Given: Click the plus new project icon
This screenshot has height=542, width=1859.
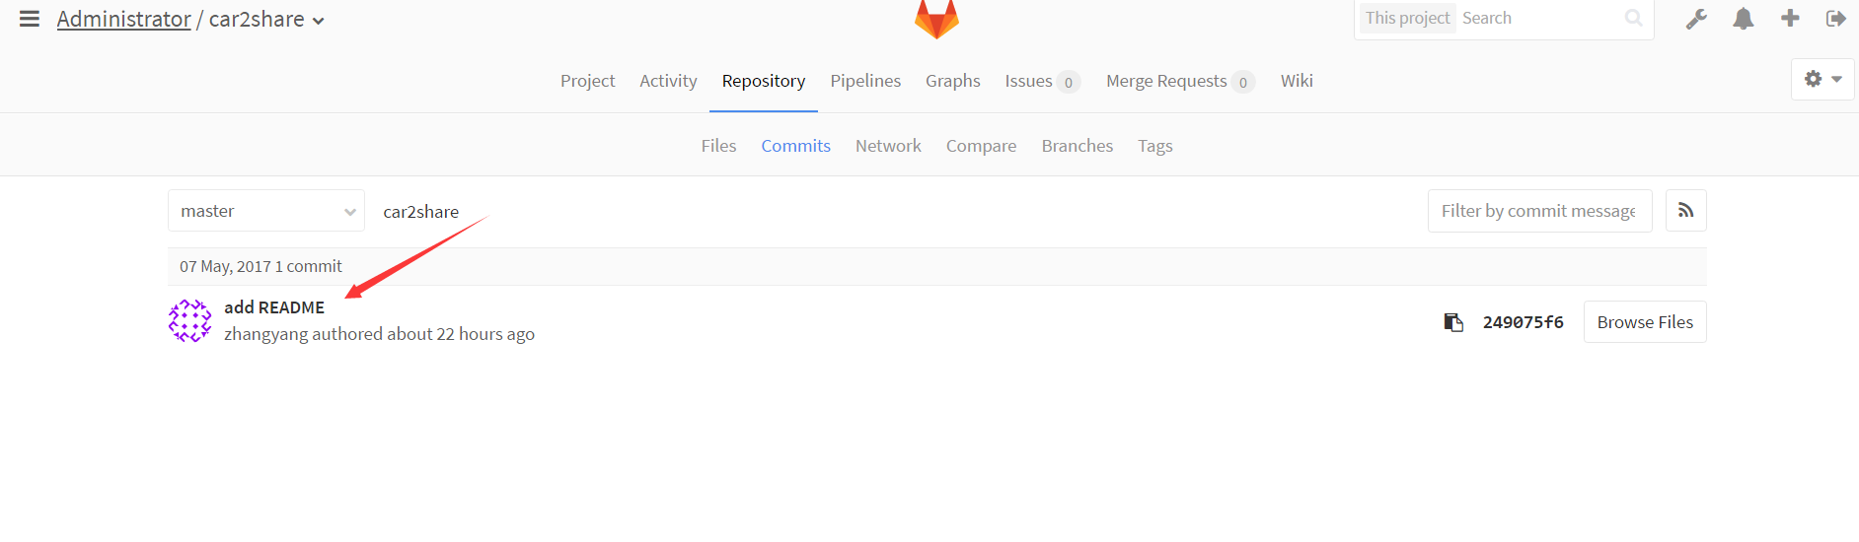Looking at the screenshot, I should tap(1790, 18).
